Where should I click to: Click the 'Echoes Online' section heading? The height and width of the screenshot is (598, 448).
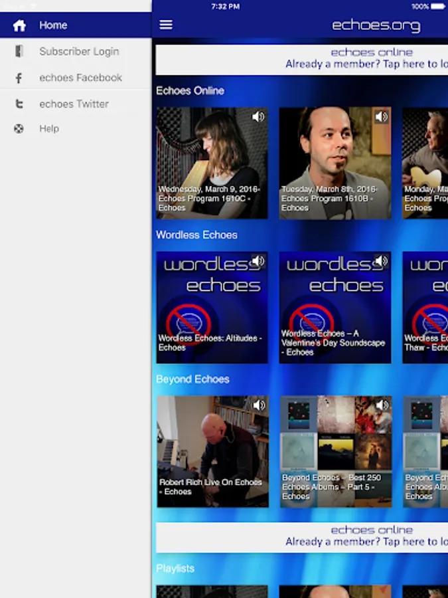(190, 91)
